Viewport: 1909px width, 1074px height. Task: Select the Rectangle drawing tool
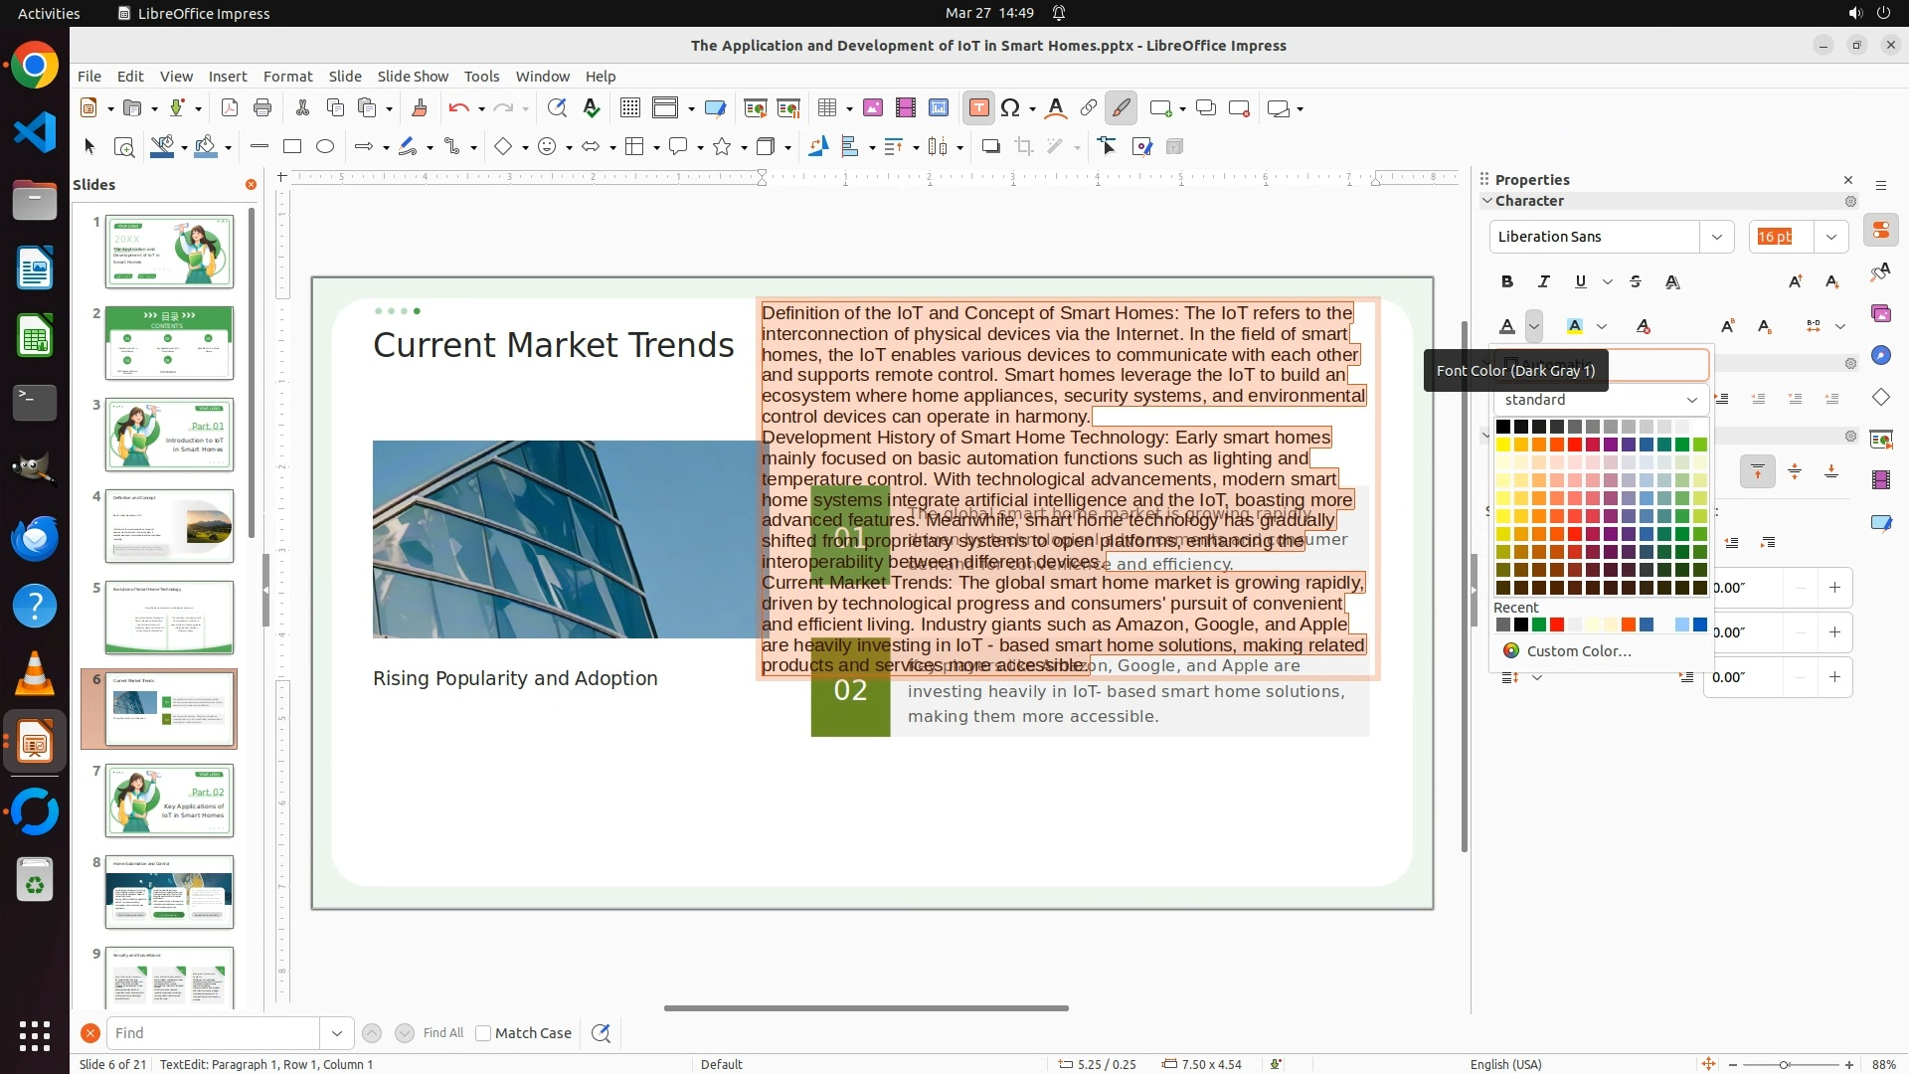[x=292, y=147]
